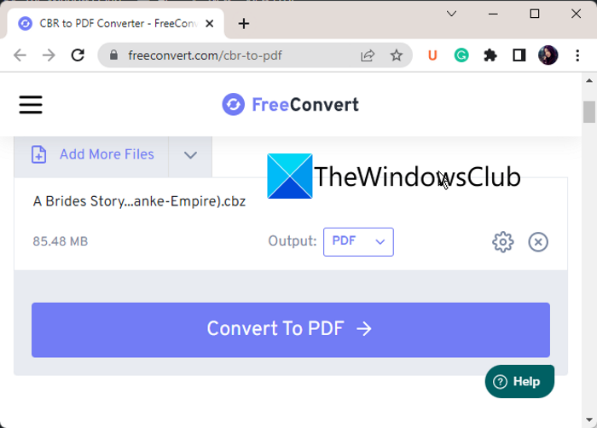Open the Extensions puzzle icon

pyautogui.click(x=490, y=55)
